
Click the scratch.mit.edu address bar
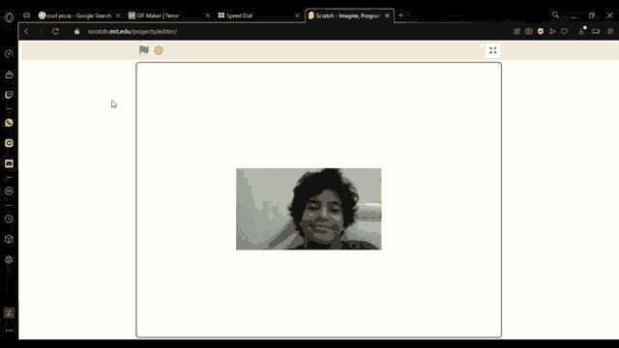coord(277,31)
